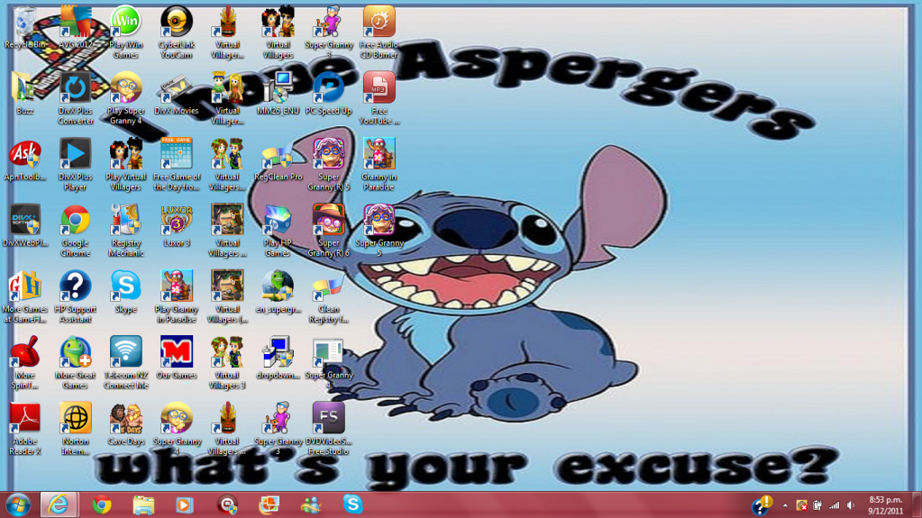Viewport: 922px width, 518px height.
Task: Launch the Clean Registry f... shortcut
Action: tap(329, 297)
